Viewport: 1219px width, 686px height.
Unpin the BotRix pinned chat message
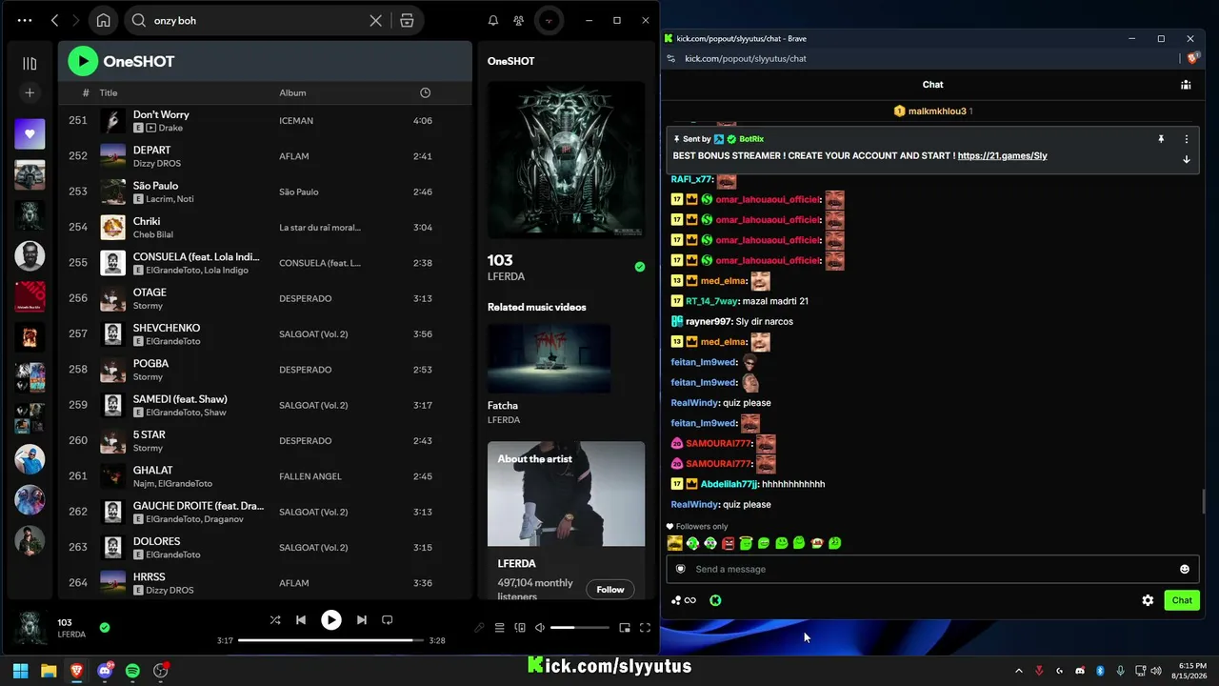click(x=1161, y=139)
